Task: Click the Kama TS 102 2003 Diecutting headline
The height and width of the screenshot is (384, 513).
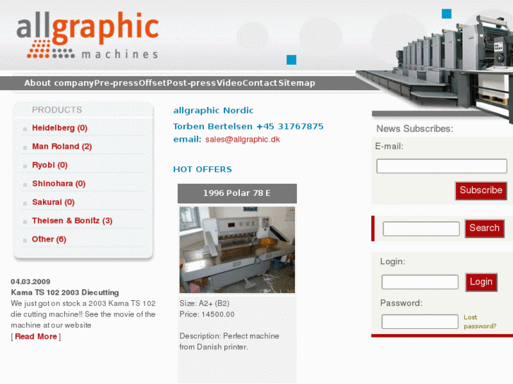Action: (65, 292)
